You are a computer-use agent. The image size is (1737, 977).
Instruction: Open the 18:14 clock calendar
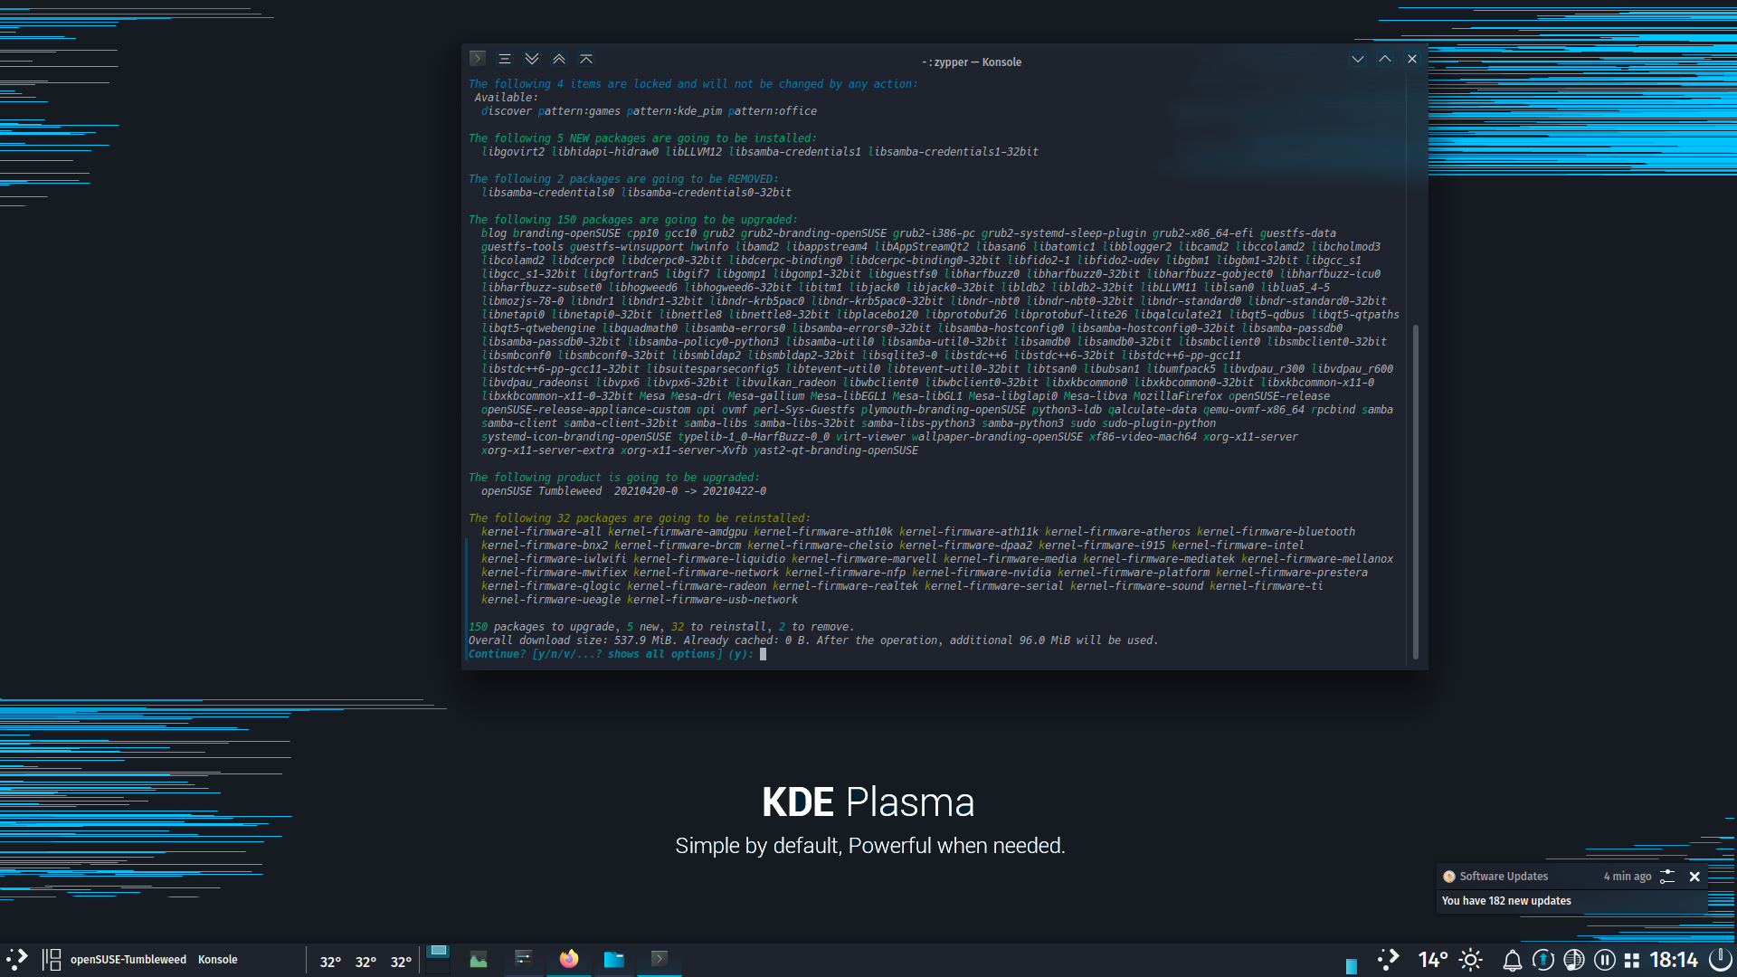(x=1674, y=960)
